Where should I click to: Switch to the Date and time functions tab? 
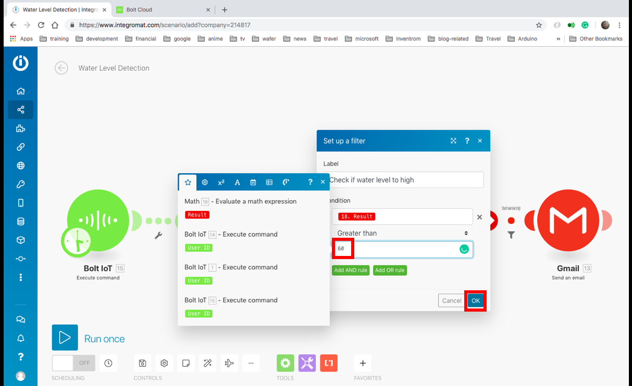pyautogui.click(x=253, y=182)
